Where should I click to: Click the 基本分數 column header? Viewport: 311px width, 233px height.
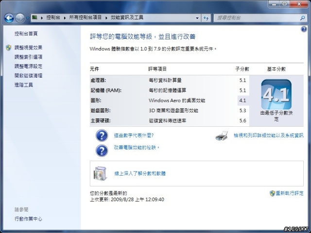click(276, 69)
